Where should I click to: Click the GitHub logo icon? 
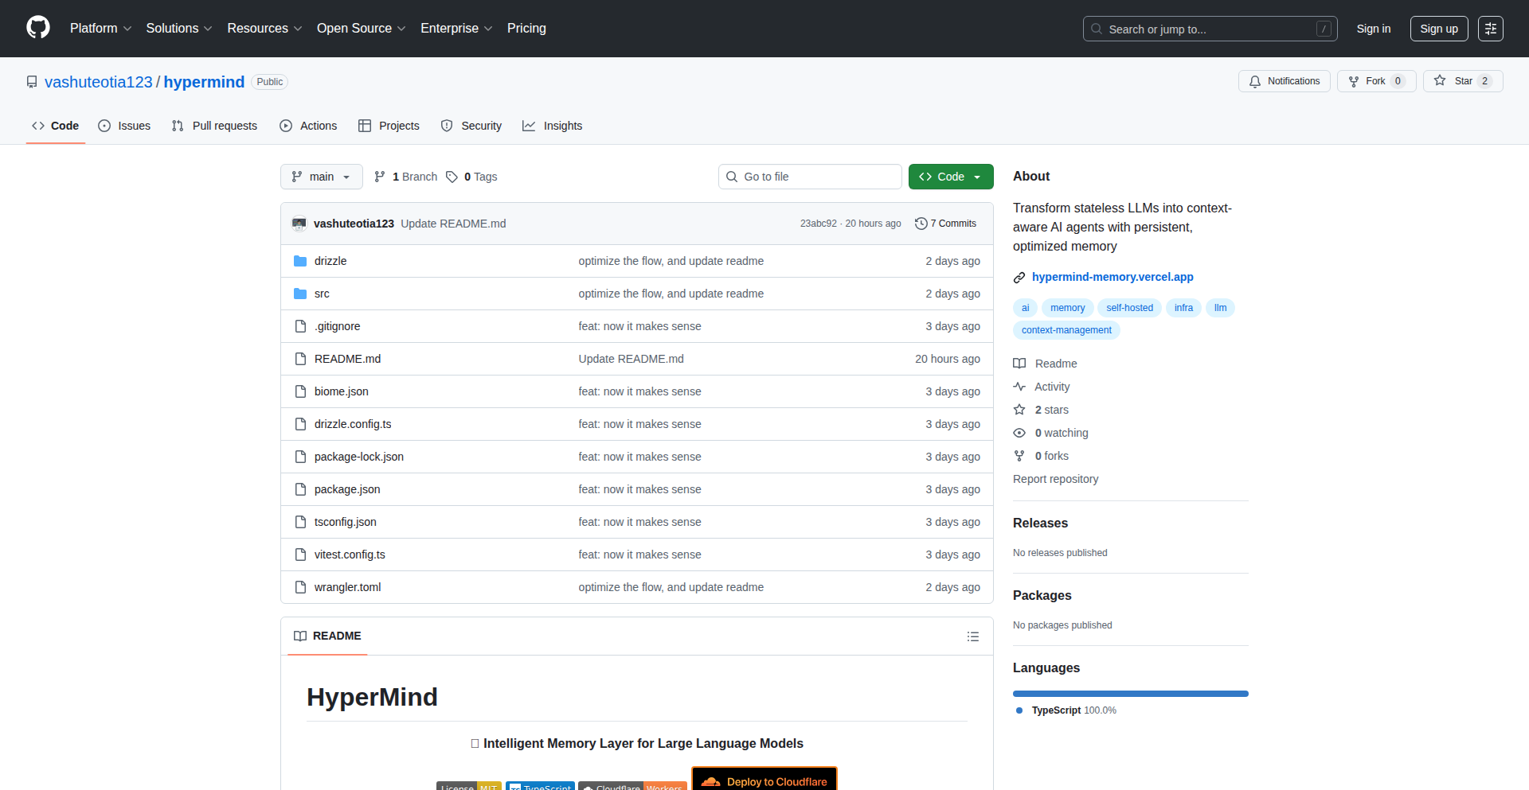click(37, 28)
